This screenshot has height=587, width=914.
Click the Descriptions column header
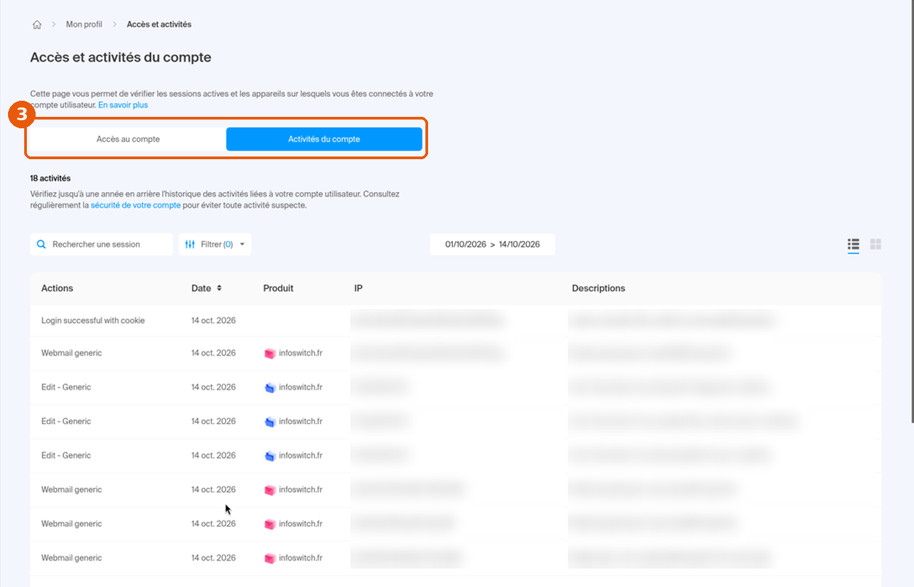598,288
